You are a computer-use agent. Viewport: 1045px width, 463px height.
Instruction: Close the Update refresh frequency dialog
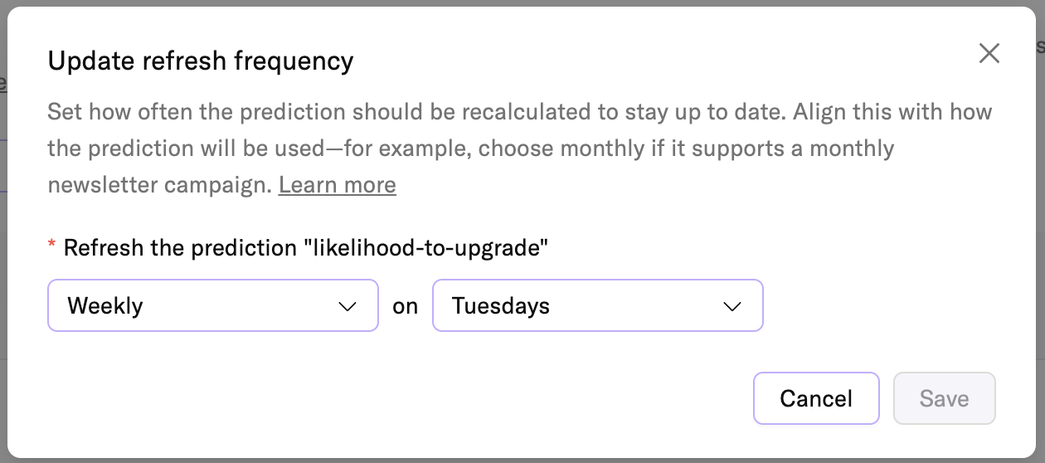[989, 54]
